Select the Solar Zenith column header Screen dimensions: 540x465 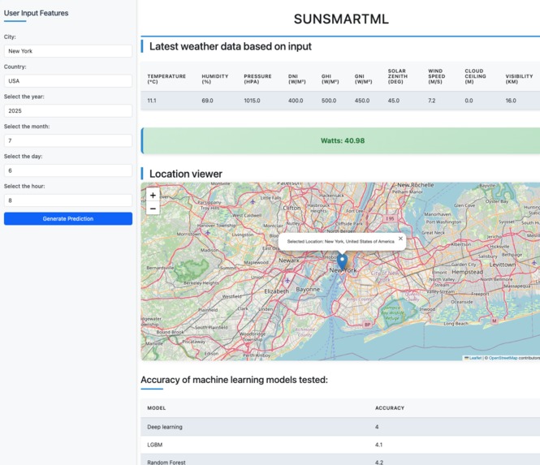click(398, 76)
